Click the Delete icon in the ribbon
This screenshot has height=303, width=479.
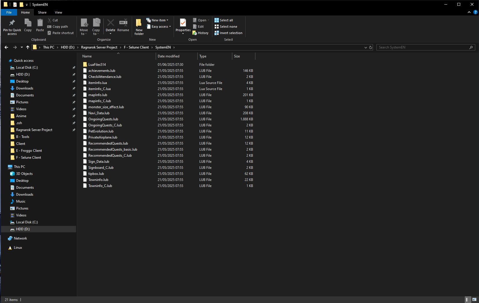(x=110, y=23)
